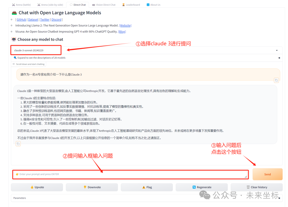Click the Parameters collapse triangle
The image size is (288, 207).
pos(279,198)
